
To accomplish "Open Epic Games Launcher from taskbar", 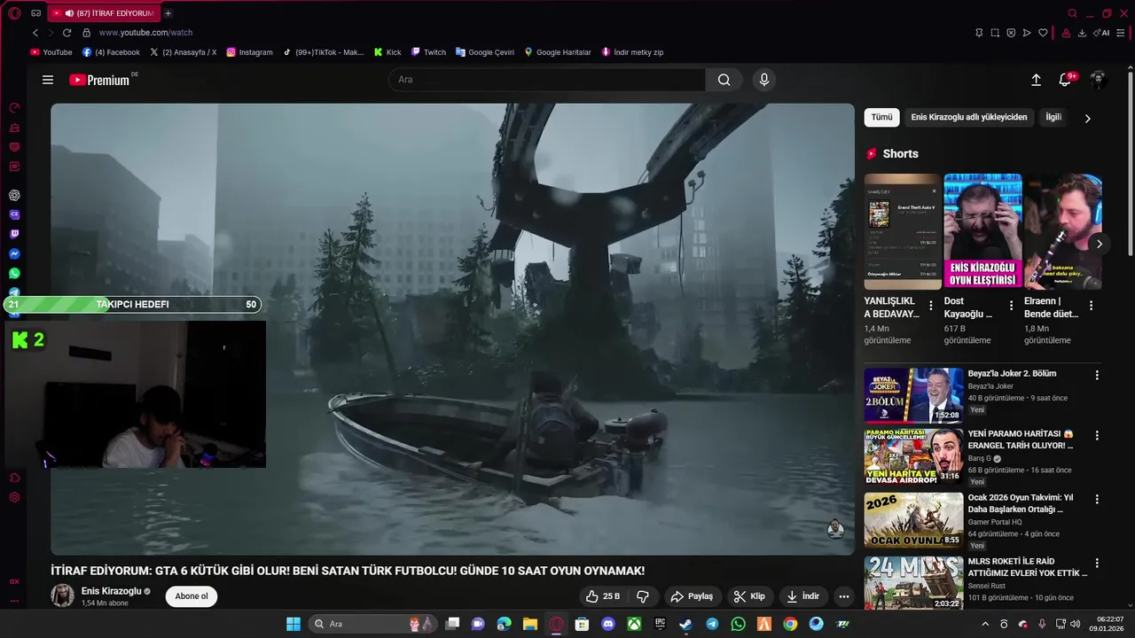I will (x=660, y=624).
